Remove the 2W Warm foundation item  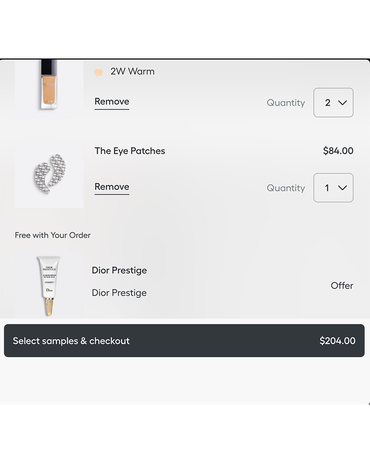pyautogui.click(x=112, y=102)
